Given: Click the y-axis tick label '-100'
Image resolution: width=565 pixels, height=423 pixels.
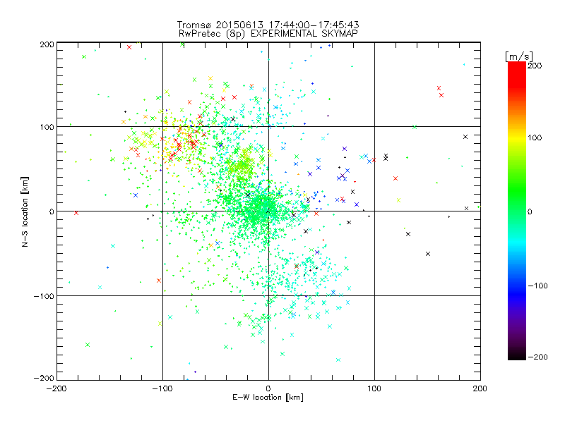Looking at the screenshot, I should click(x=44, y=296).
